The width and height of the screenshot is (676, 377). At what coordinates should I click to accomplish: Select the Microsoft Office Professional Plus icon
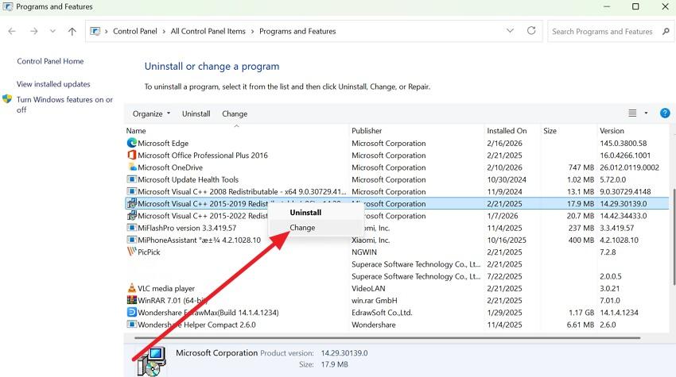point(132,155)
